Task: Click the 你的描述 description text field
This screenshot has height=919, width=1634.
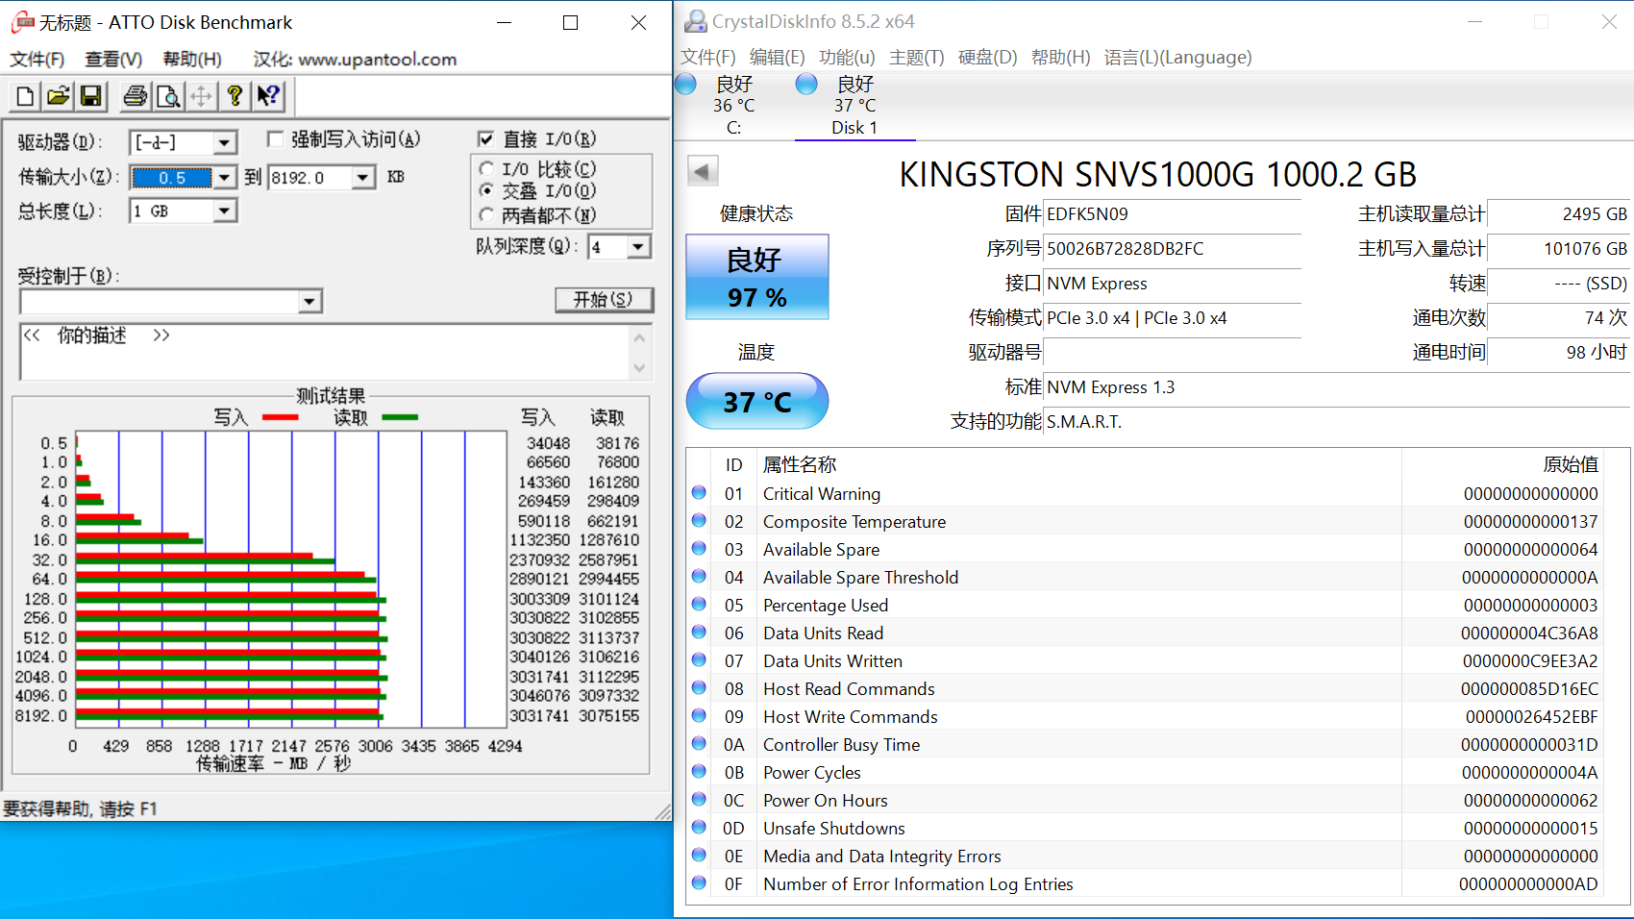Action: point(325,353)
